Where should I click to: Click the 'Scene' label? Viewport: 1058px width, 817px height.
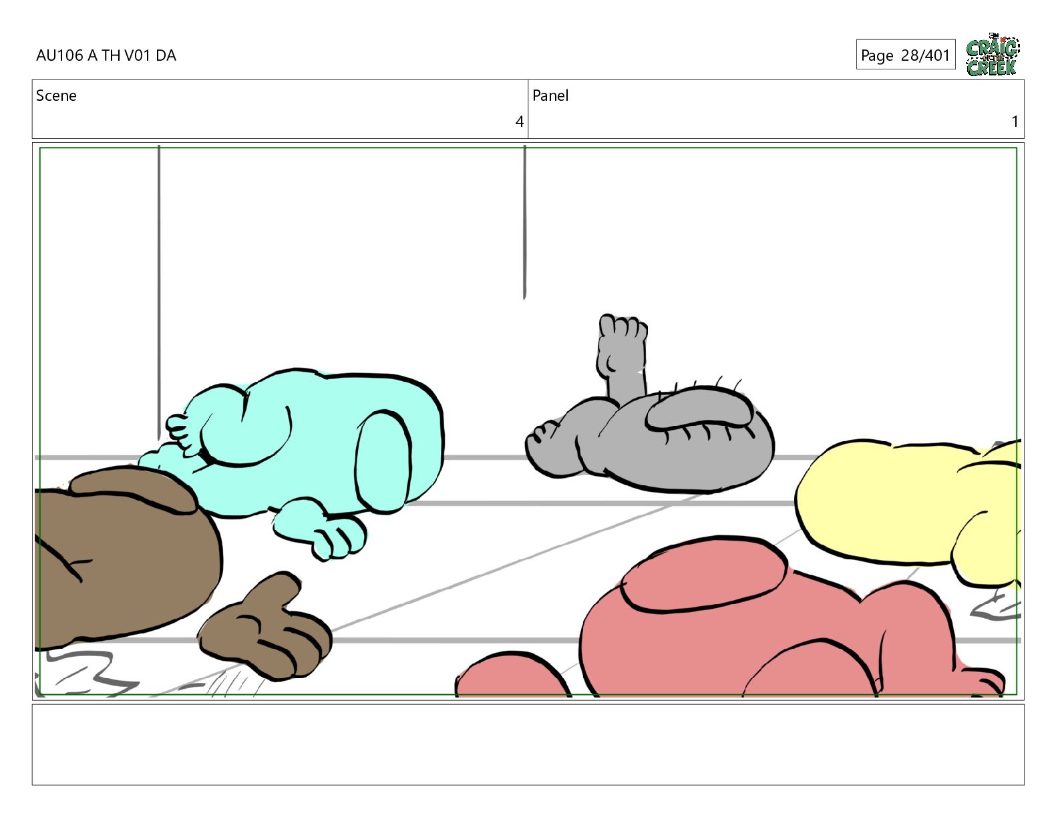coord(56,95)
